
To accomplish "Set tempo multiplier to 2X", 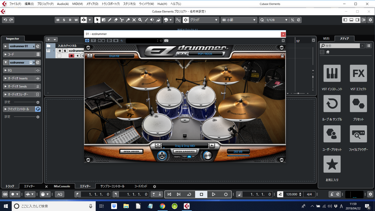I will coord(193,156).
